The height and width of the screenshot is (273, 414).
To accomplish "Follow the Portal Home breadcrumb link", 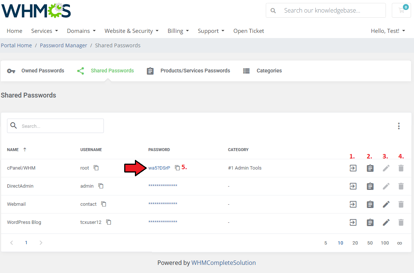I will pos(16,45).
